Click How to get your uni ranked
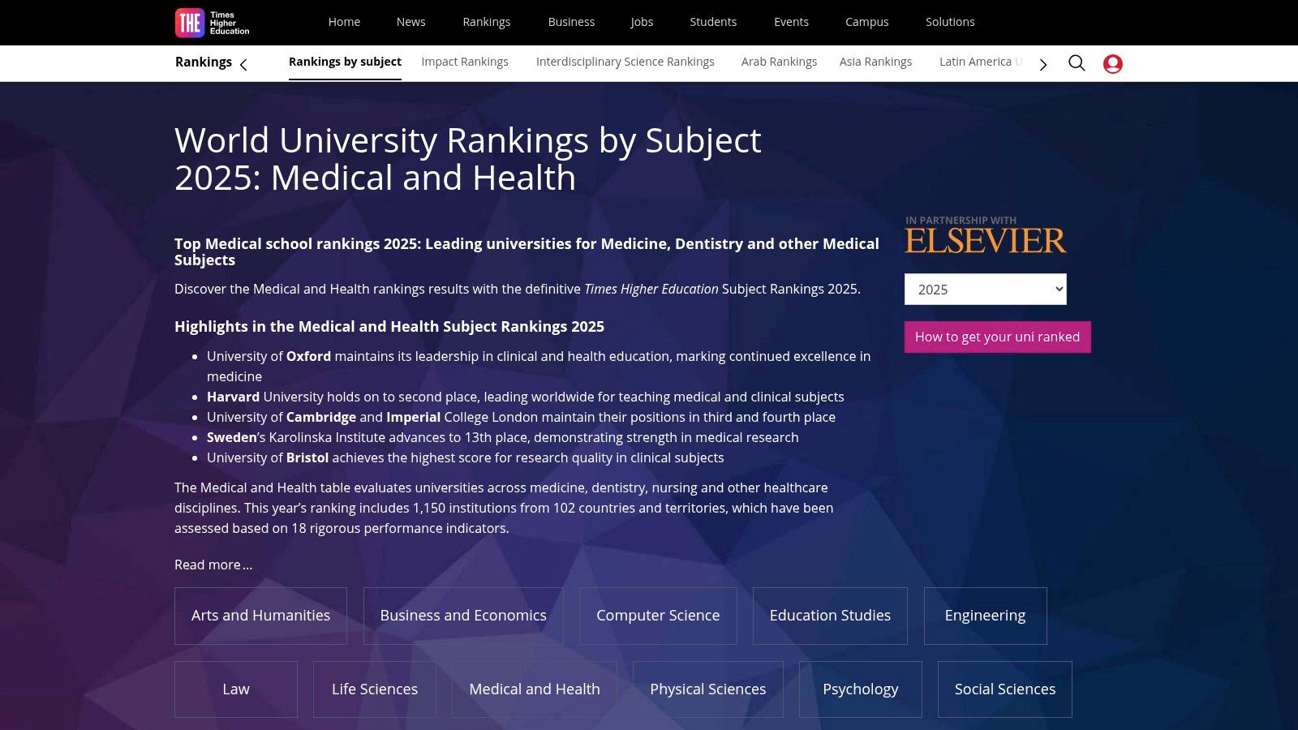 997,337
